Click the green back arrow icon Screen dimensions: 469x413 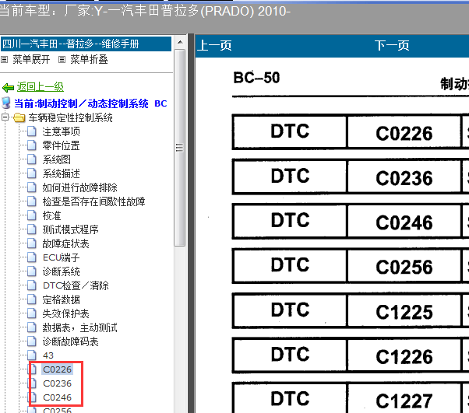8,88
